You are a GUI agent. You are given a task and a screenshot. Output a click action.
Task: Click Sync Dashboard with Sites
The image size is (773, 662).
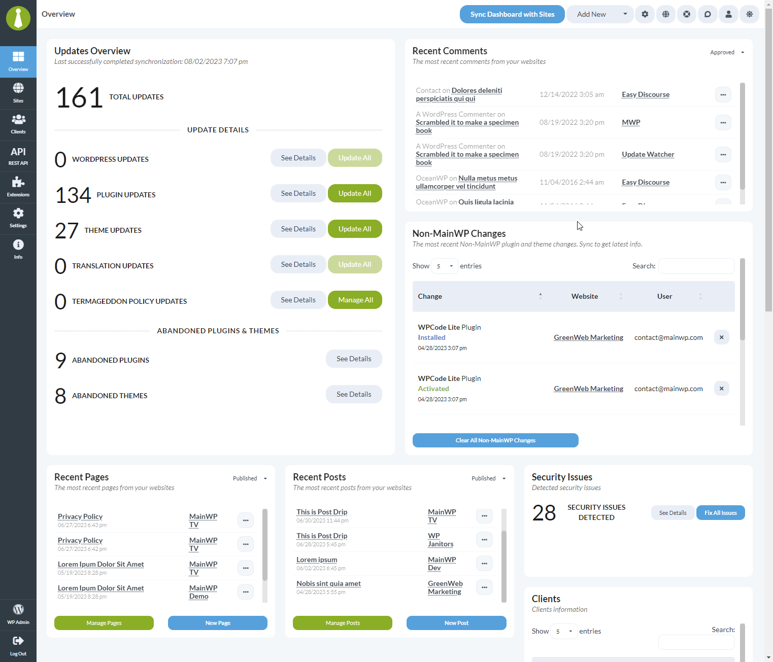tap(512, 14)
